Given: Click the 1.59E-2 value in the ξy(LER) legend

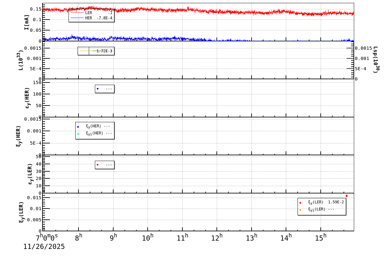Looking at the screenshot, I should tap(336, 203).
